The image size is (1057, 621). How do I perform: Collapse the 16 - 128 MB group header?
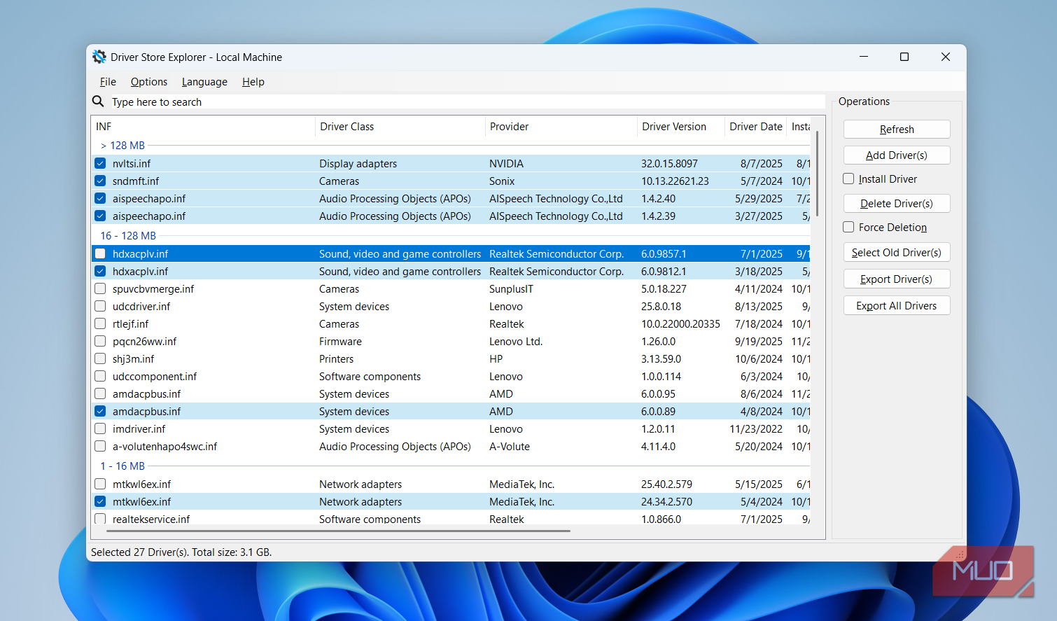(128, 236)
